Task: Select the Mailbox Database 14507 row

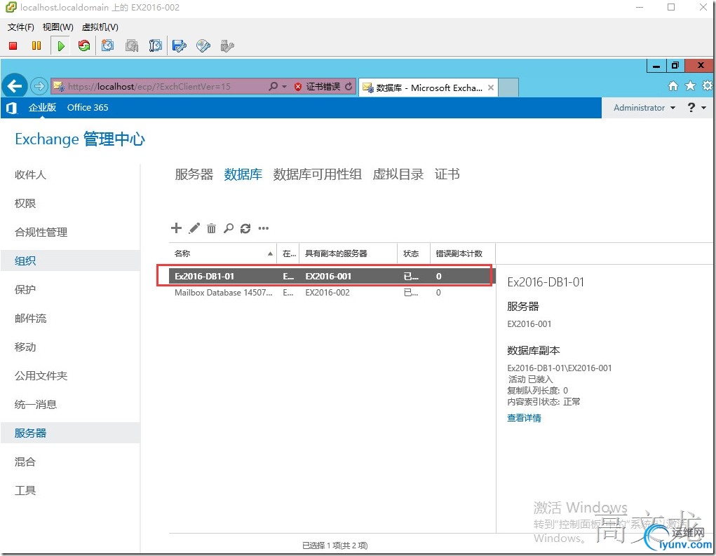Action: (332, 293)
